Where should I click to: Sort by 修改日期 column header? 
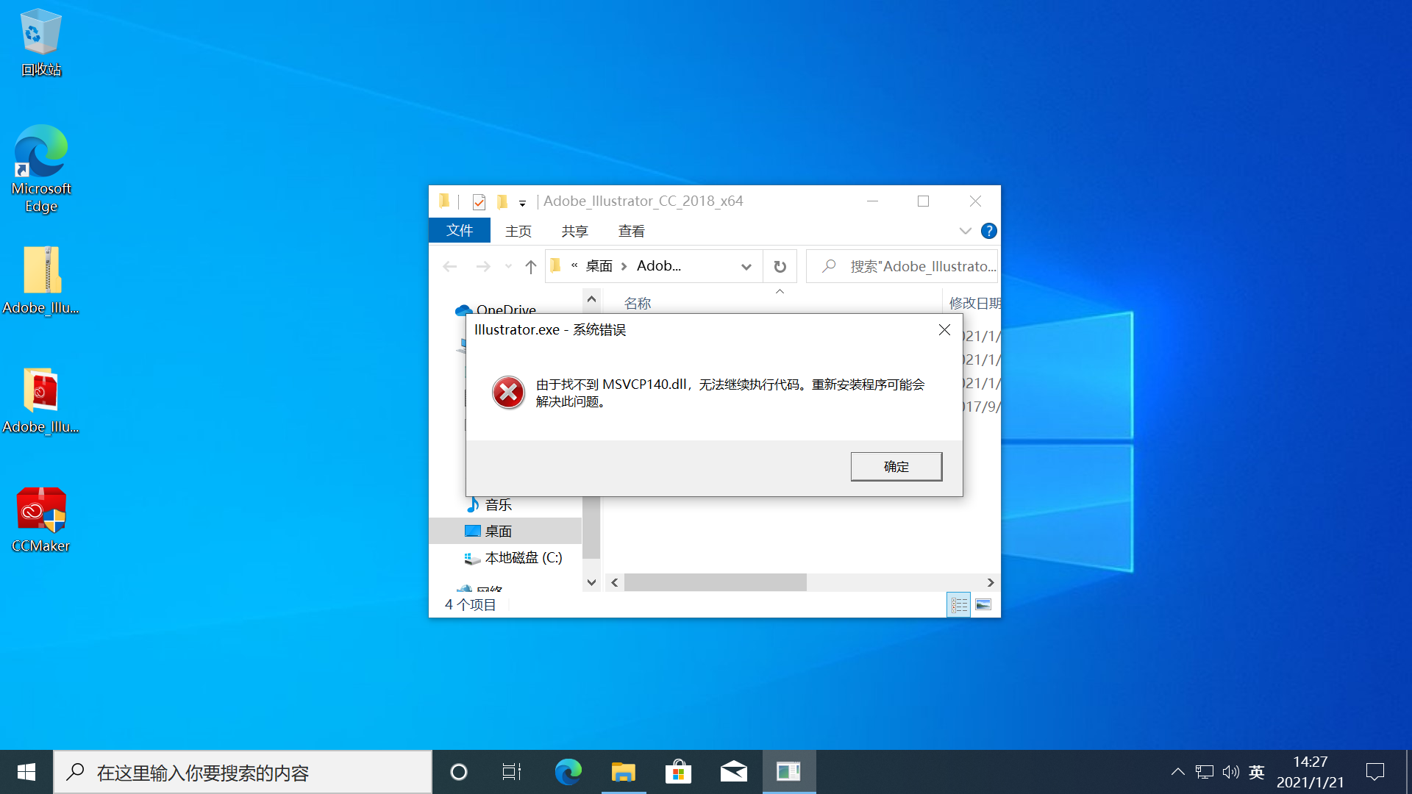974,303
